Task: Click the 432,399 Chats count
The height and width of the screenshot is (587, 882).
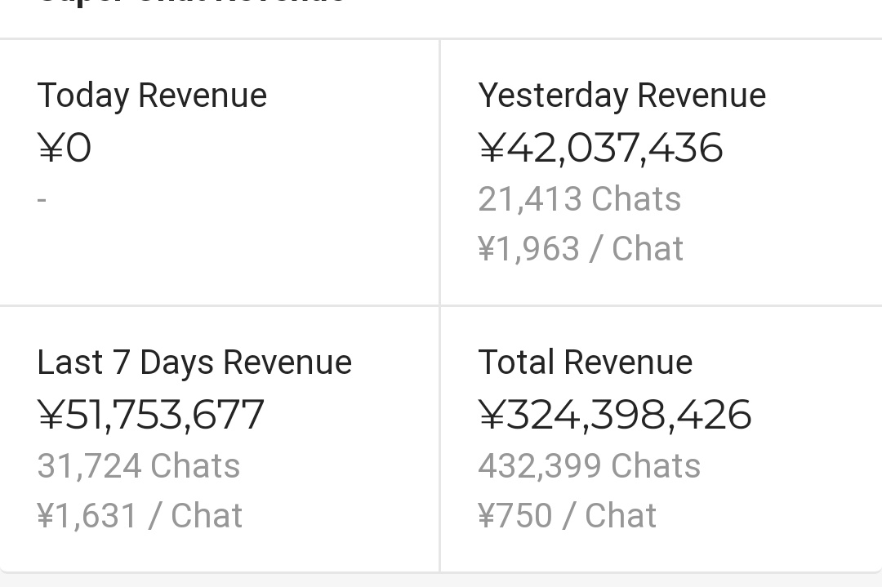Action: point(589,466)
